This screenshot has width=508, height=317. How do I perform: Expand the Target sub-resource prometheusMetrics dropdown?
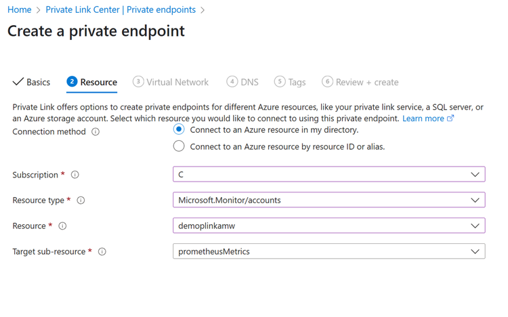[329, 251]
